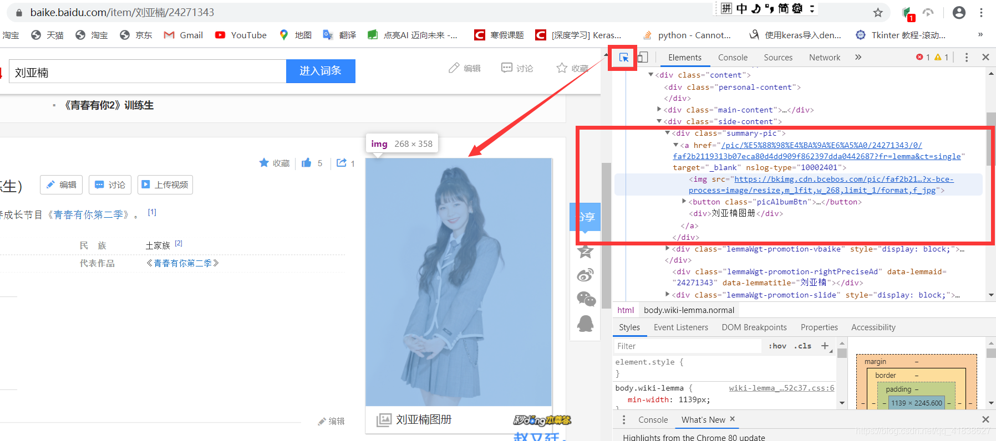Viewport: 996px width, 441px height.
Task: Activate the DevTools inspect element picker
Action: point(624,57)
